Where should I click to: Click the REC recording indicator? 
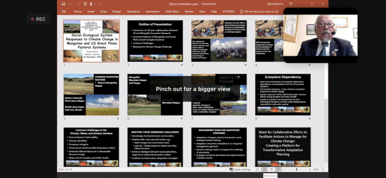coord(38,19)
